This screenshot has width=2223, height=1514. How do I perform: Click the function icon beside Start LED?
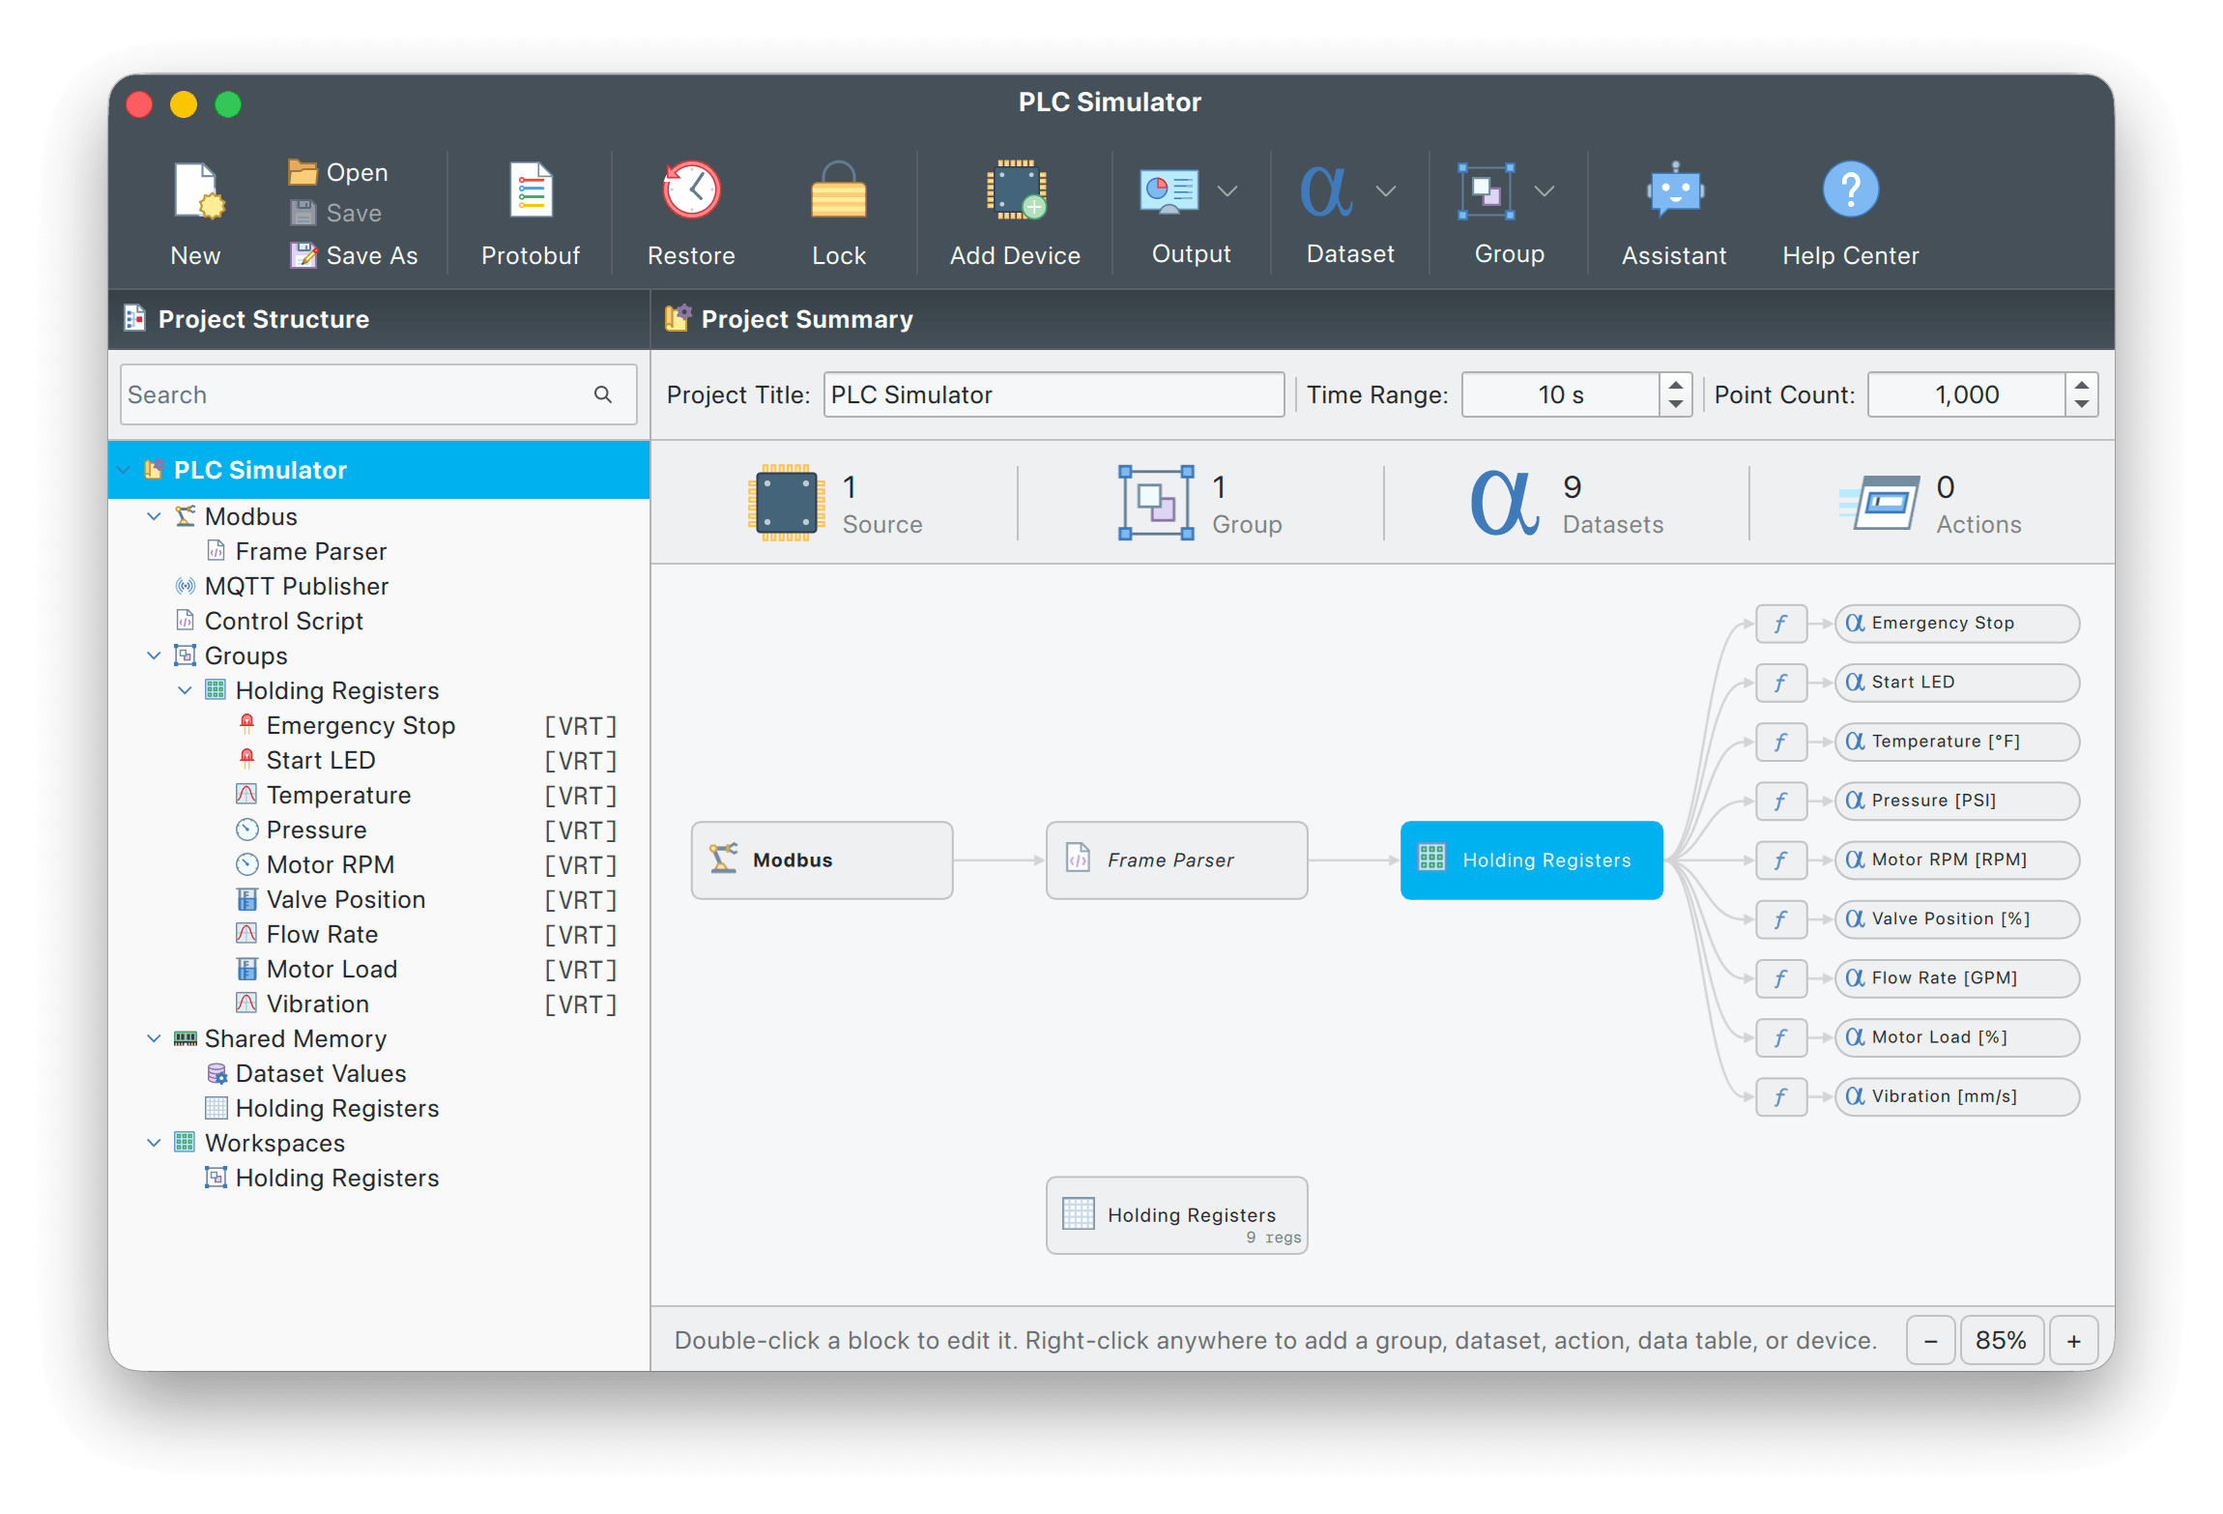coord(1781,683)
